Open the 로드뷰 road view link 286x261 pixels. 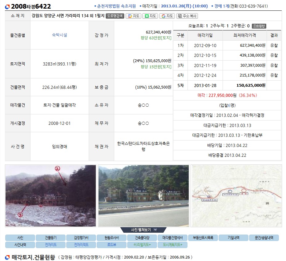[111, 245]
